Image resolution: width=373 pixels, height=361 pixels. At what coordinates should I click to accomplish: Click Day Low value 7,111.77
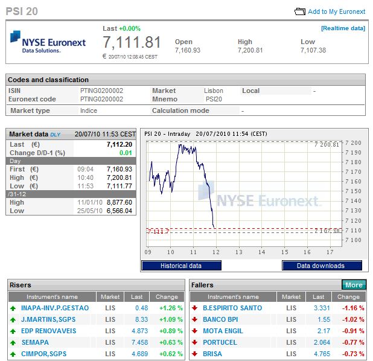click(x=120, y=186)
